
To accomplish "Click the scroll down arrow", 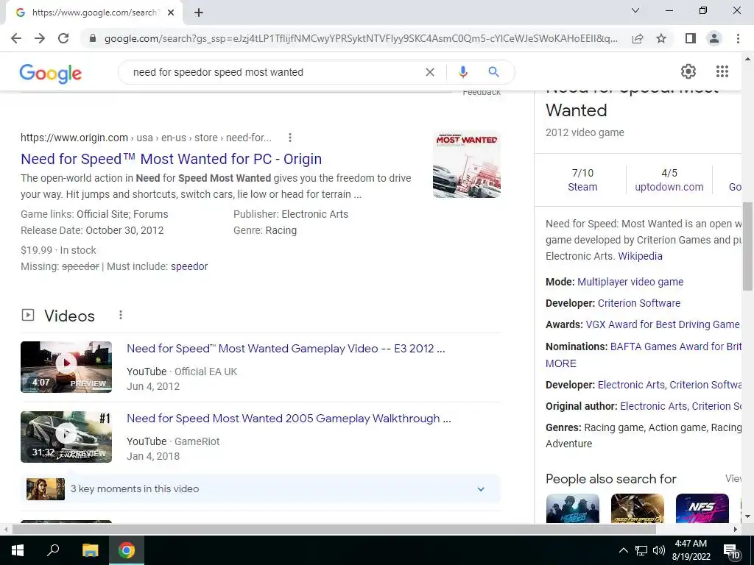I will [x=747, y=516].
